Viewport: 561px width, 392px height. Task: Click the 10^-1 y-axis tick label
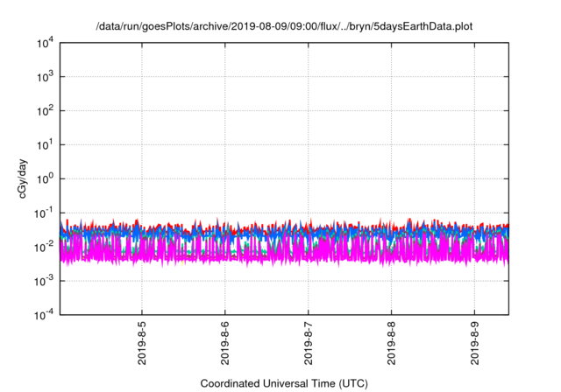click(44, 213)
